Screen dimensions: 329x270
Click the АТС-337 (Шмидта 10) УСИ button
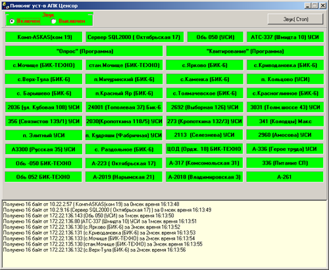[x=286, y=37]
